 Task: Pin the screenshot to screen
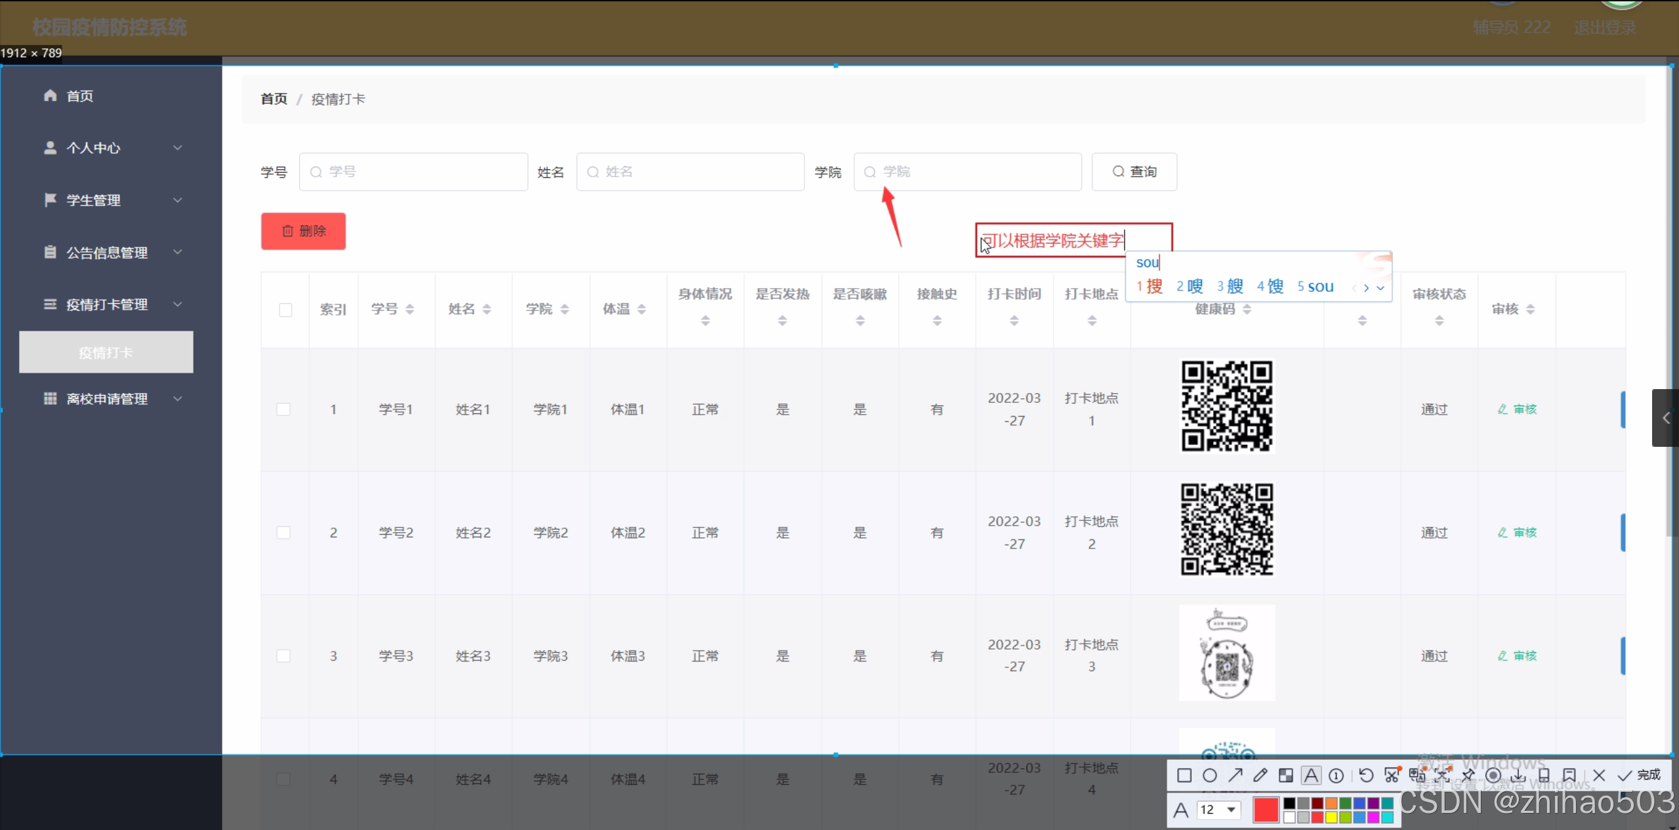(1468, 776)
